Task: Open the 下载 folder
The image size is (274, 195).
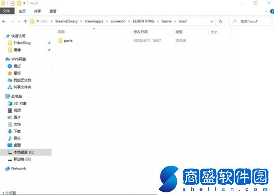Action: (17, 131)
